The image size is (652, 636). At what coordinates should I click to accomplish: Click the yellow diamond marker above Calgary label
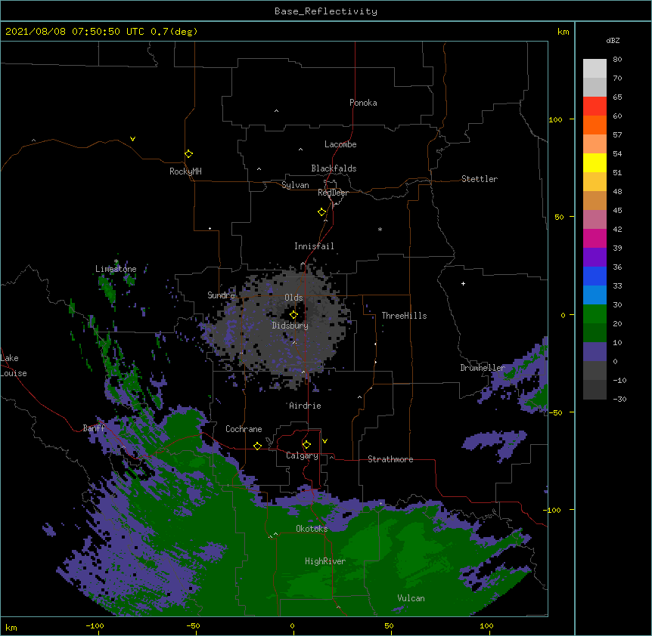306,445
